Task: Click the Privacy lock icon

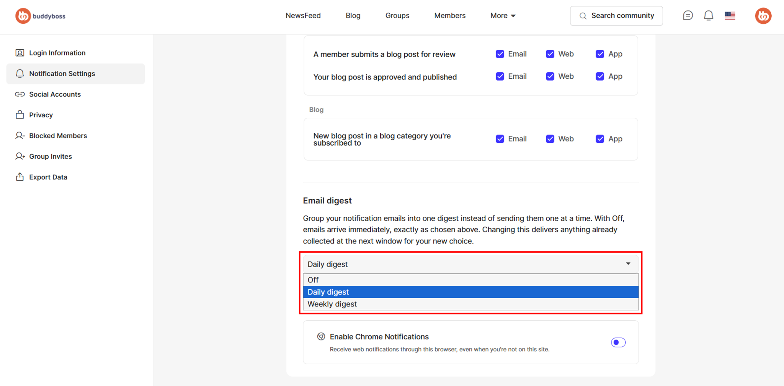Action: click(x=20, y=115)
